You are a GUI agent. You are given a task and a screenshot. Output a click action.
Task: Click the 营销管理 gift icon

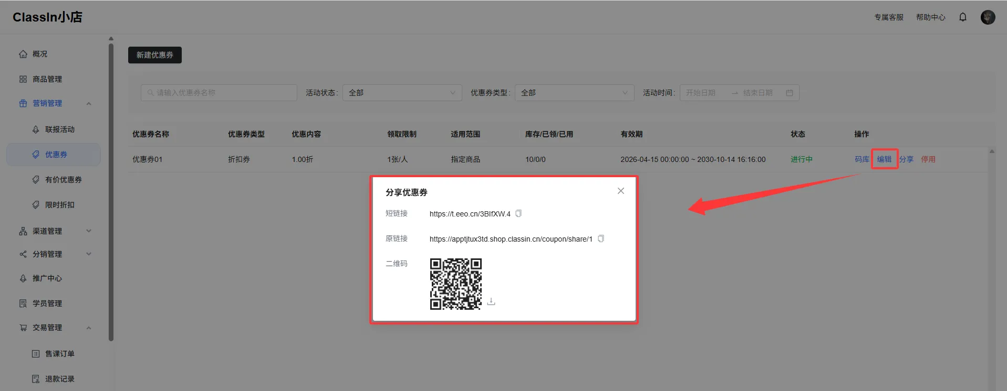coord(23,103)
